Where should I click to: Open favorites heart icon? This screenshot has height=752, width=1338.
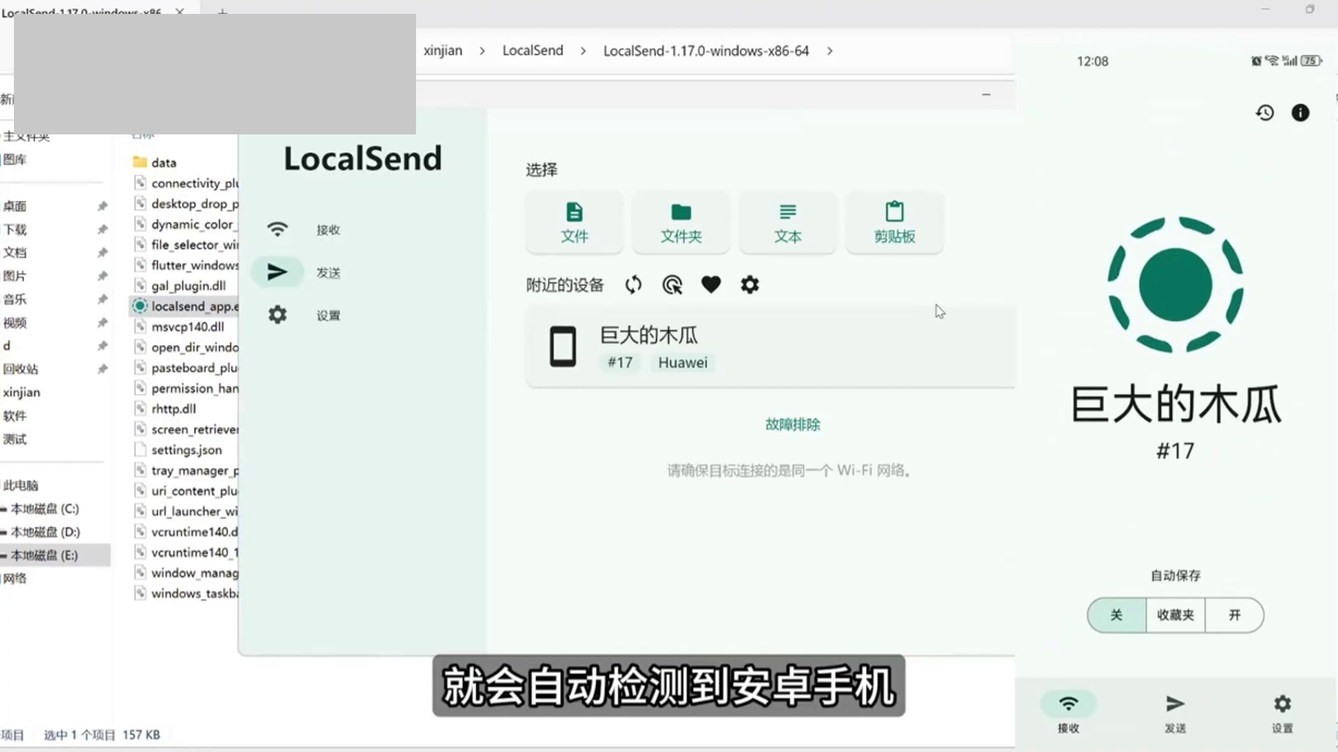[x=711, y=285]
